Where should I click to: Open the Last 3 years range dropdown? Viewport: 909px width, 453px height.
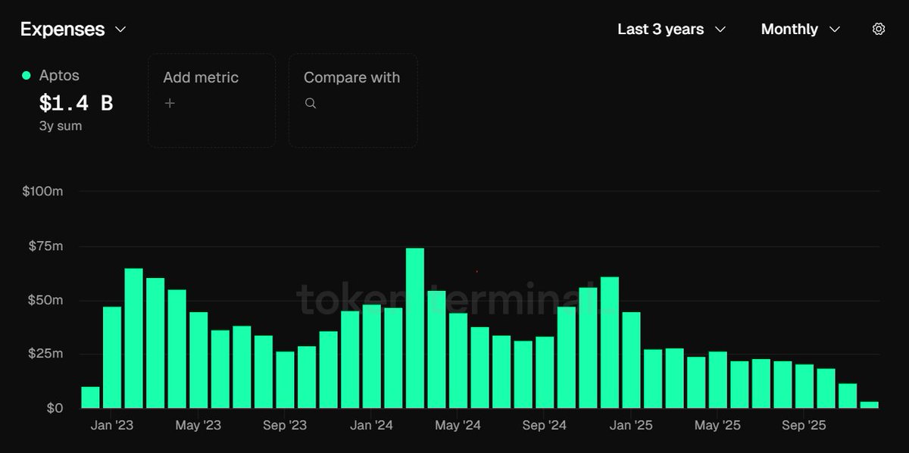[672, 29]
